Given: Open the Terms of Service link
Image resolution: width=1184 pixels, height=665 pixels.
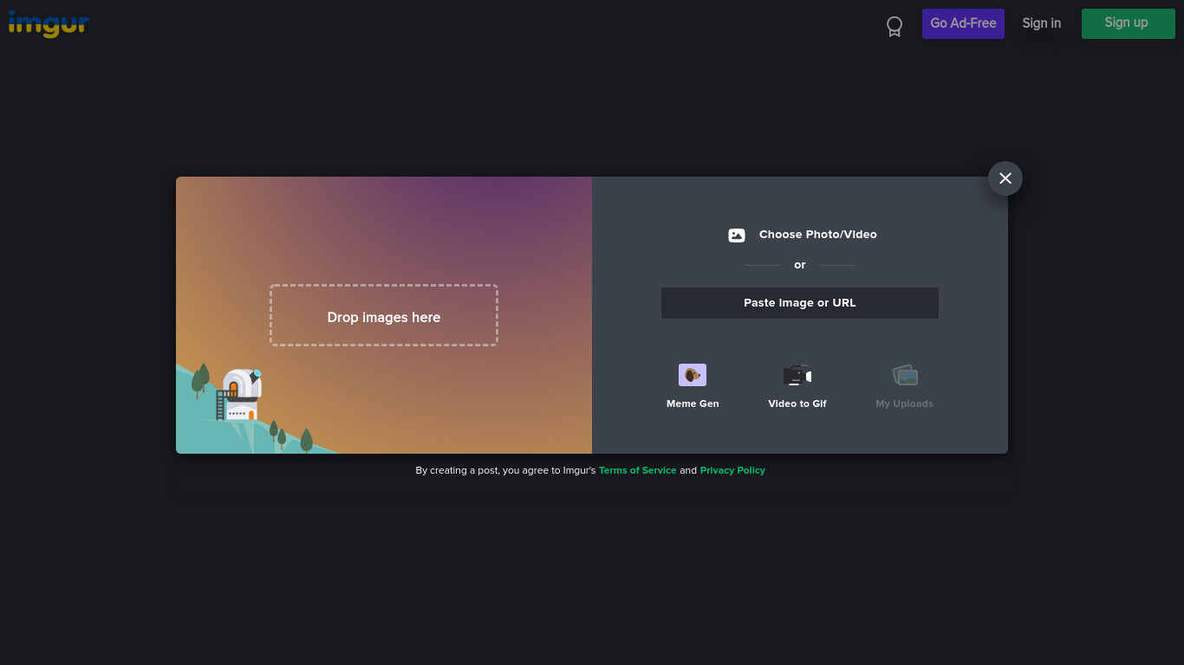Looking at the screenshot, I should (638, 470).
